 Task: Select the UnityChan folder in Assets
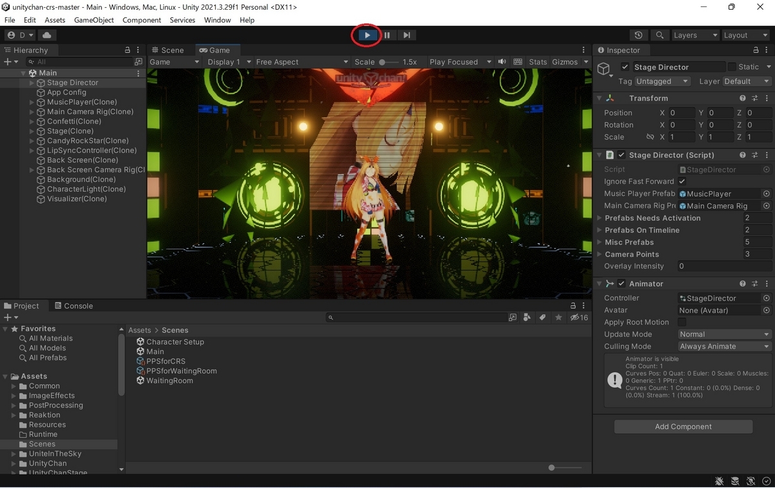click(x=47, y=463)
